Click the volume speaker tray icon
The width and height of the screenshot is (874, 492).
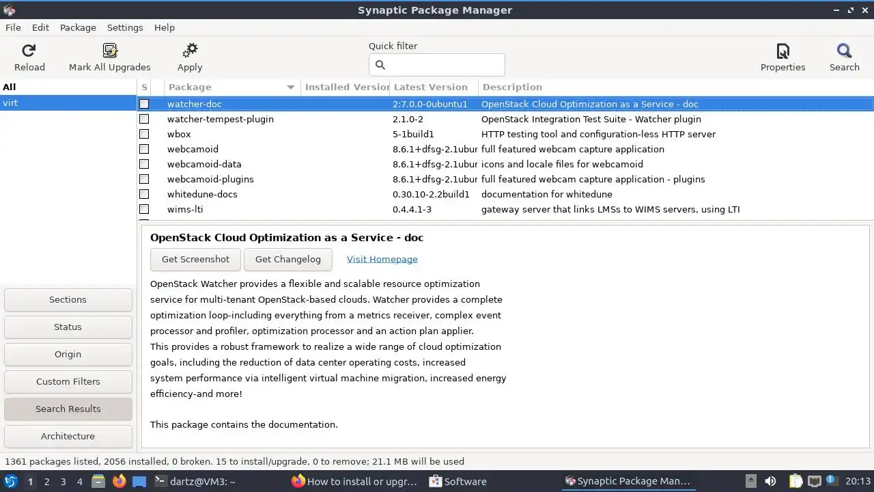tap(770, 481)
